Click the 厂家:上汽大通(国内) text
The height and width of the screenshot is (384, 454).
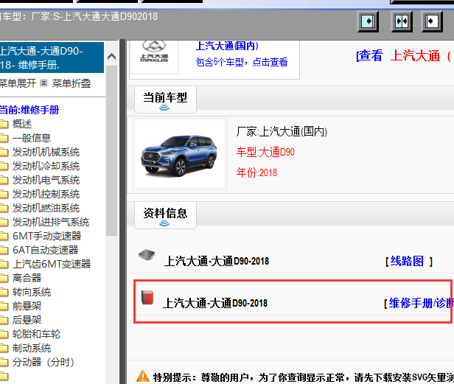(282, 132)
